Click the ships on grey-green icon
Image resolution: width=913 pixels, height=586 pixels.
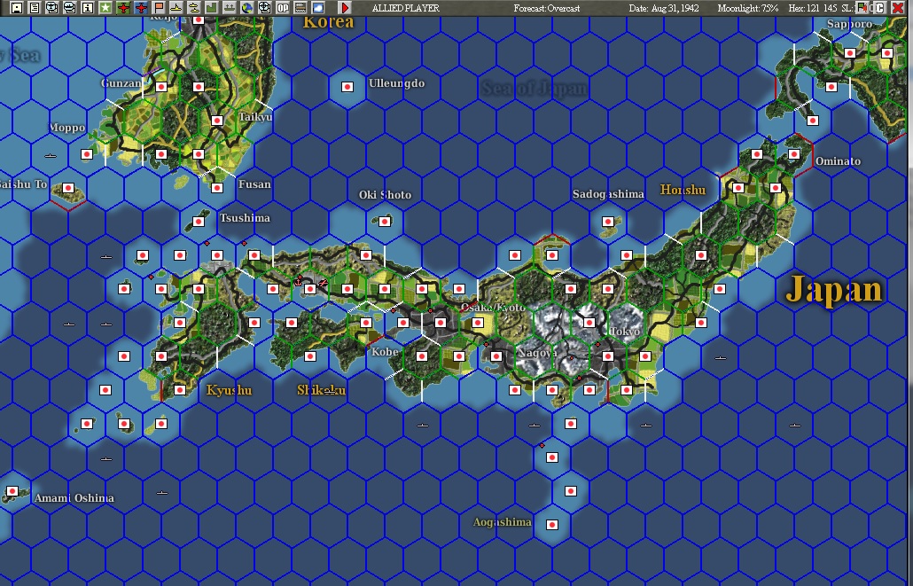(230, 8)
